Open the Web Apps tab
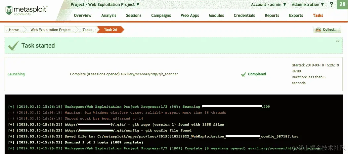Viewport: 348px width, 154px height. (x=190, y=16)
